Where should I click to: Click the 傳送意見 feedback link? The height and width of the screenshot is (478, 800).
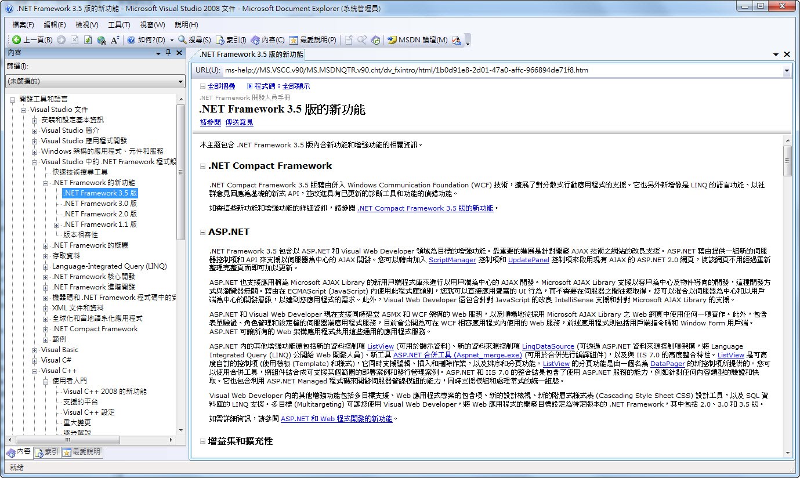coord(240,122)
